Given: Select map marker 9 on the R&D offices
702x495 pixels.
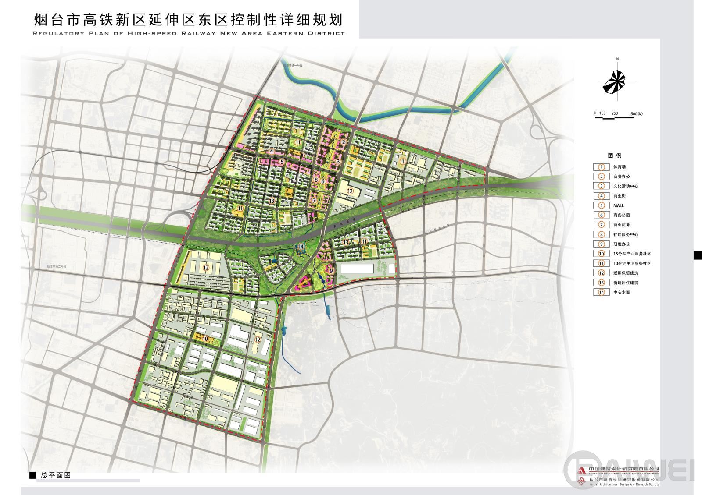Looking at the screenshot, I should click(331, 271).
